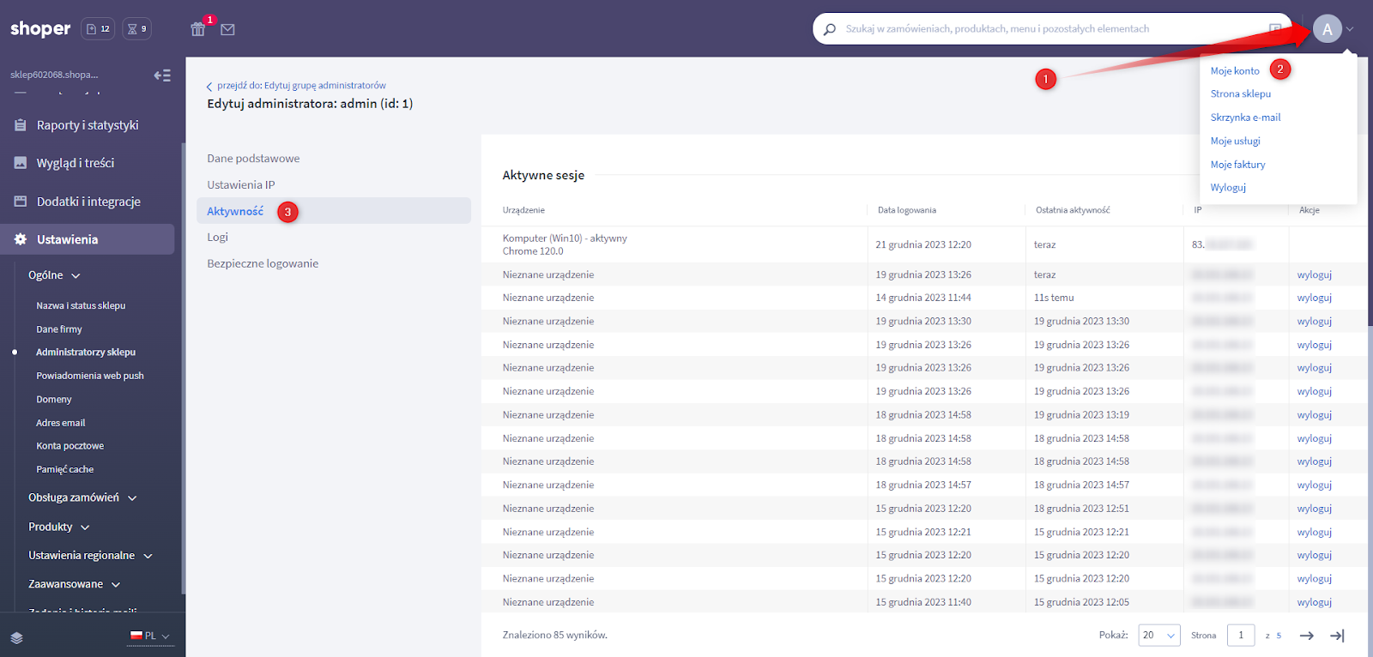Screen dimensions: 1373x657
Task: Open Dodatki i integracje in sidebar
Action: [88, 202]
